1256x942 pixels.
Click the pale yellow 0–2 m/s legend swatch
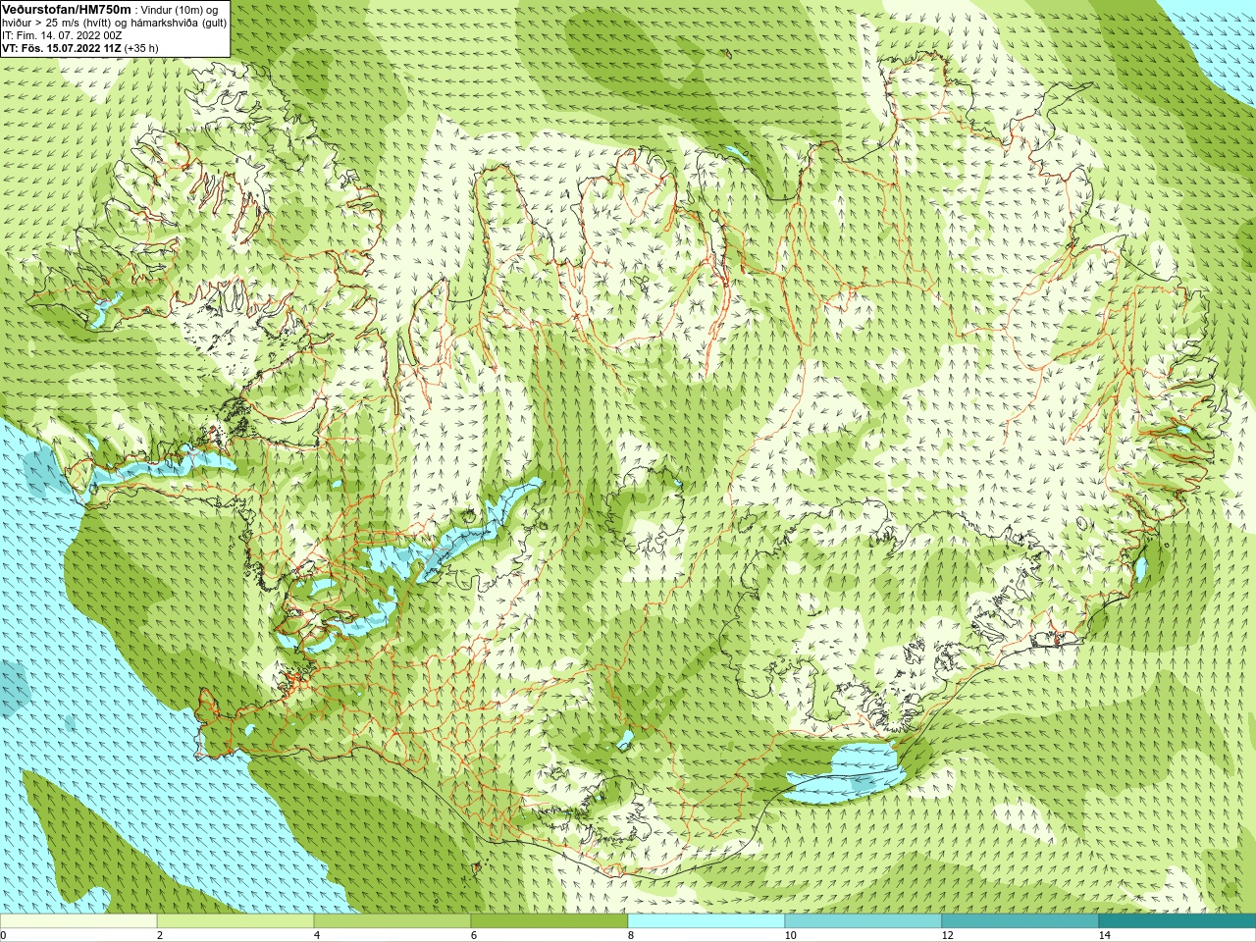pyautogui.click(x=78, y=921)
